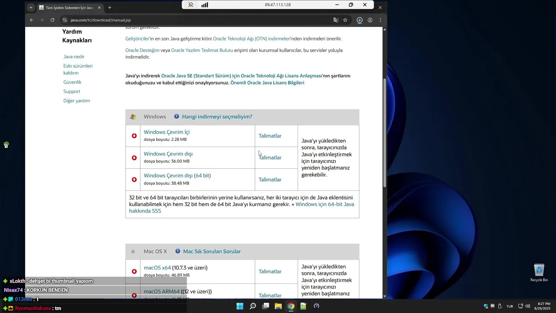Expand the tab search dropdown arrow

point(31,7)
